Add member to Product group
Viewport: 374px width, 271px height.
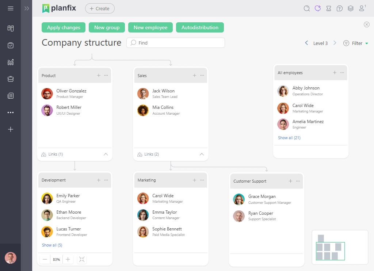(x=99, y=75)
